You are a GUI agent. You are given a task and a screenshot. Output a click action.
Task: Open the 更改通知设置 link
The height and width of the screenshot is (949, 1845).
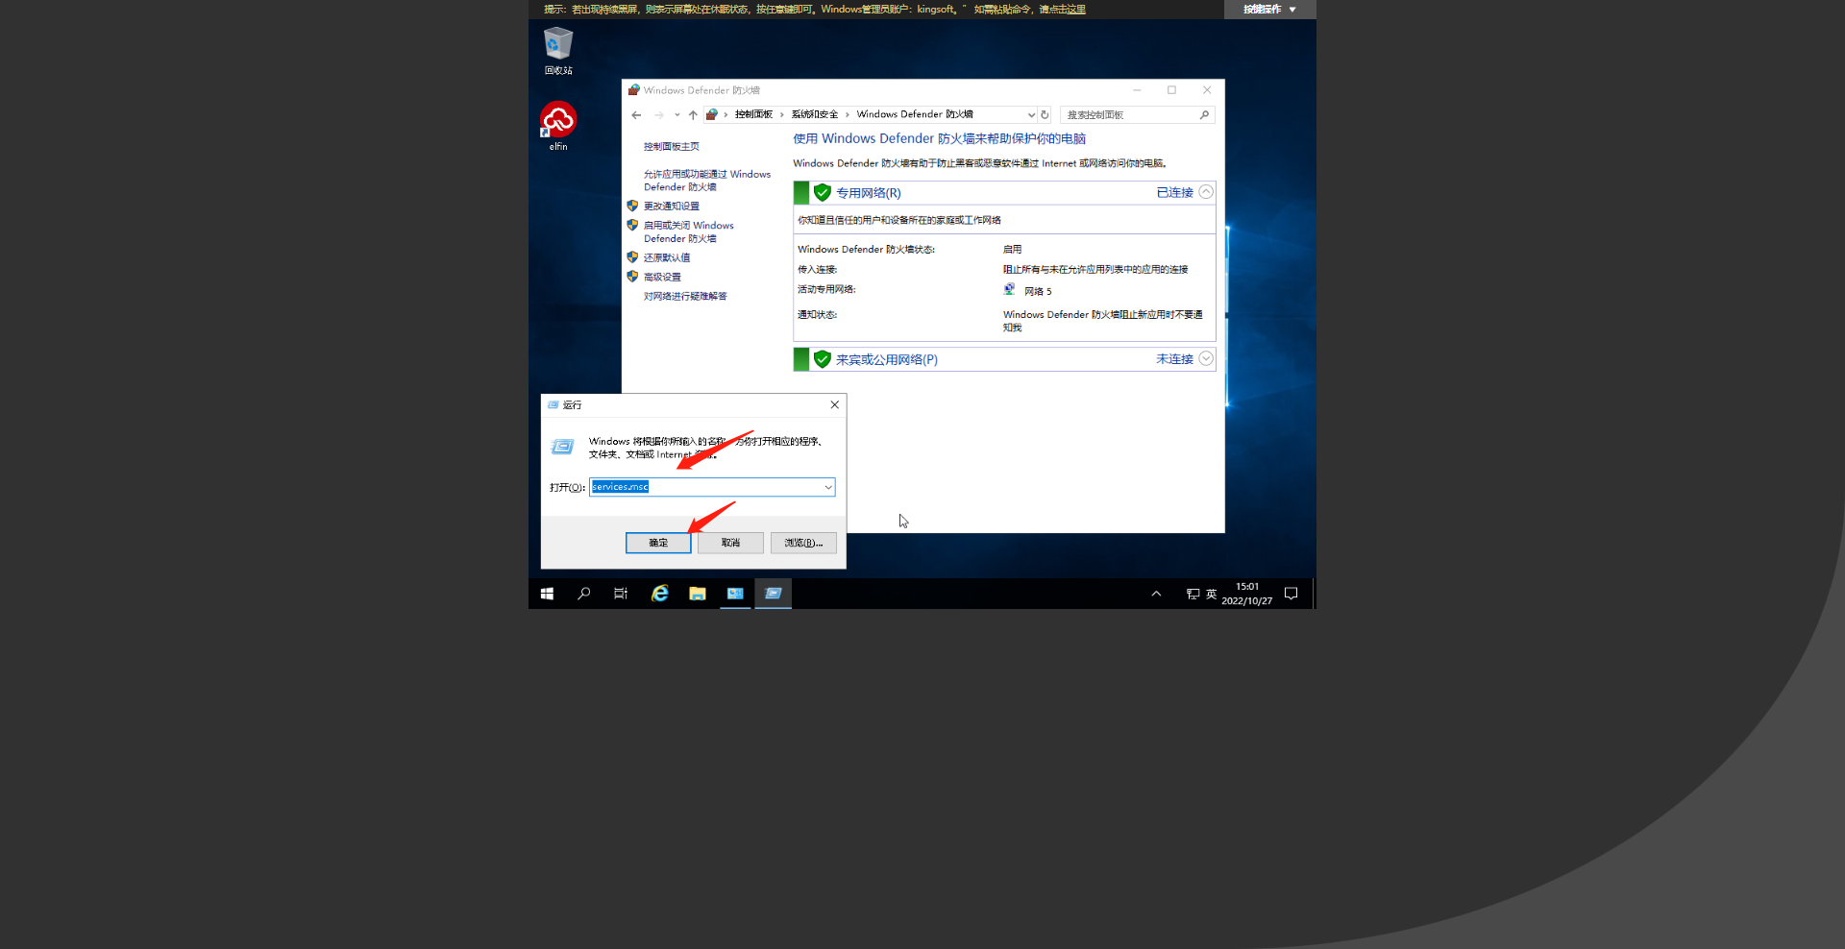(x=672, y=207)
